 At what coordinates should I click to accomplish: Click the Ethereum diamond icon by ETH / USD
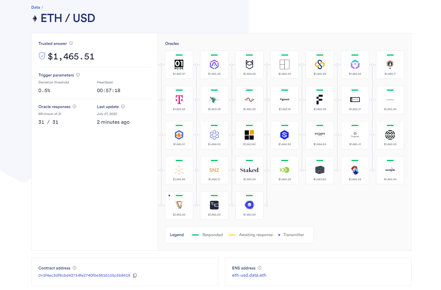pyautogui.click(x=35, y=19)
